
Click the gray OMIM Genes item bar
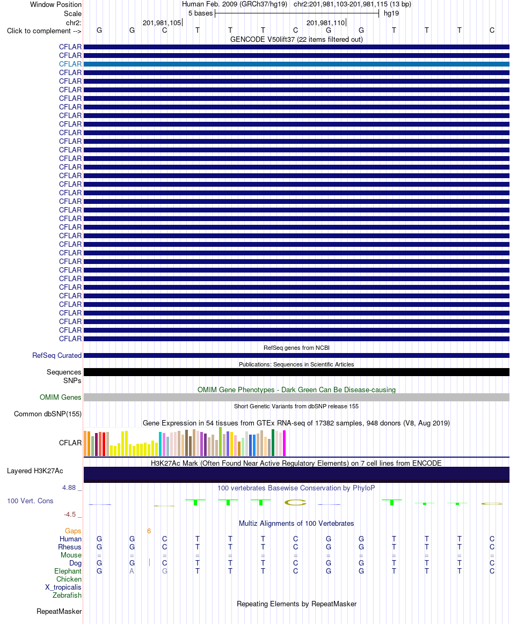point(296,397)
